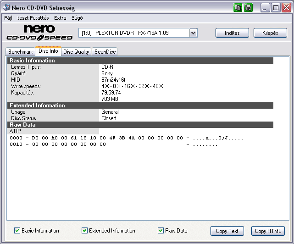
Task: Click the capacity value 79:59.74
Action: pyautogui.click(x=111, y=93)
